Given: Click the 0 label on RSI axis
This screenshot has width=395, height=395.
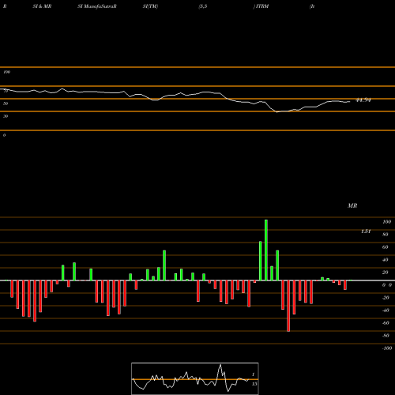Looking at the screenshot, I should (4, 135).
